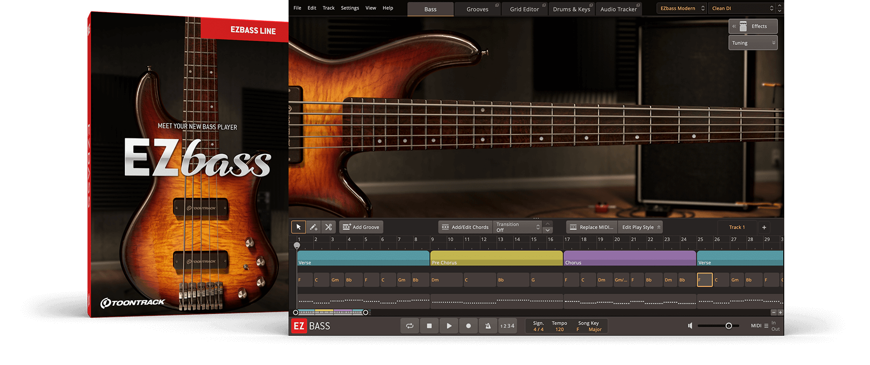Click the Add Groove button
The image size is (870, 365).
(x=361, y=227)
